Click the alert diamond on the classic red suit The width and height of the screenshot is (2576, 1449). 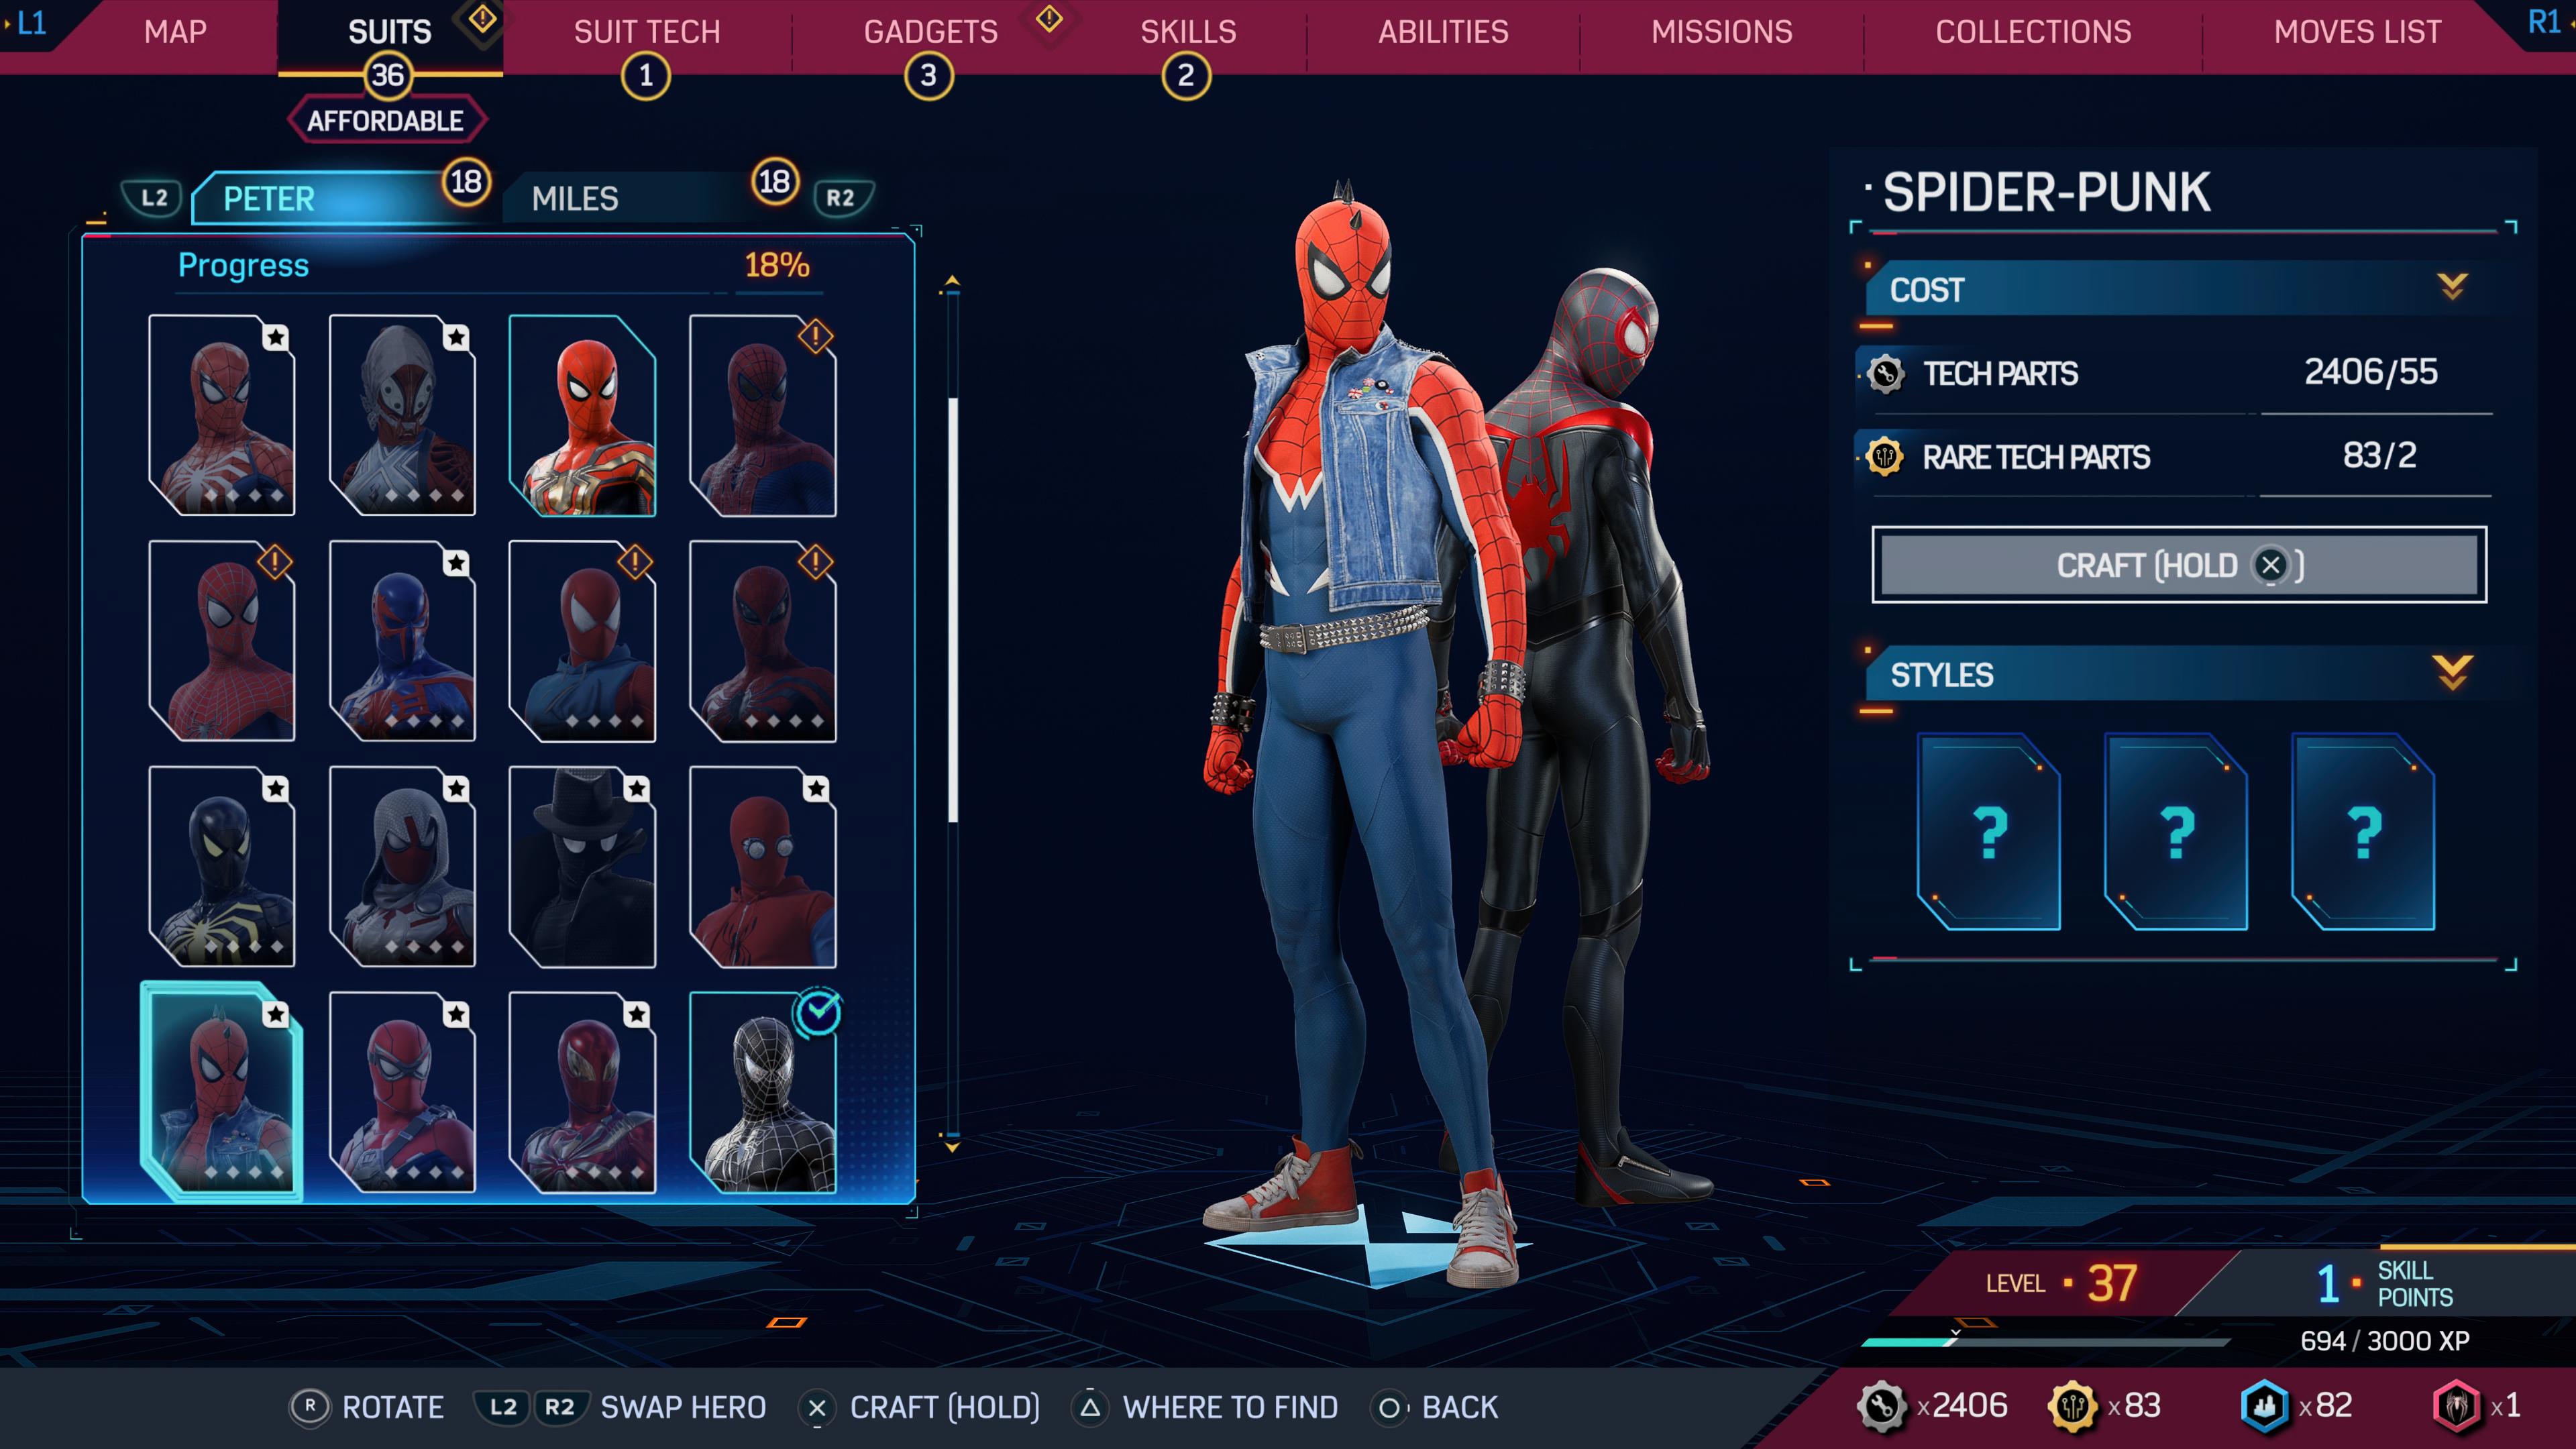click(x=275, y=562)
